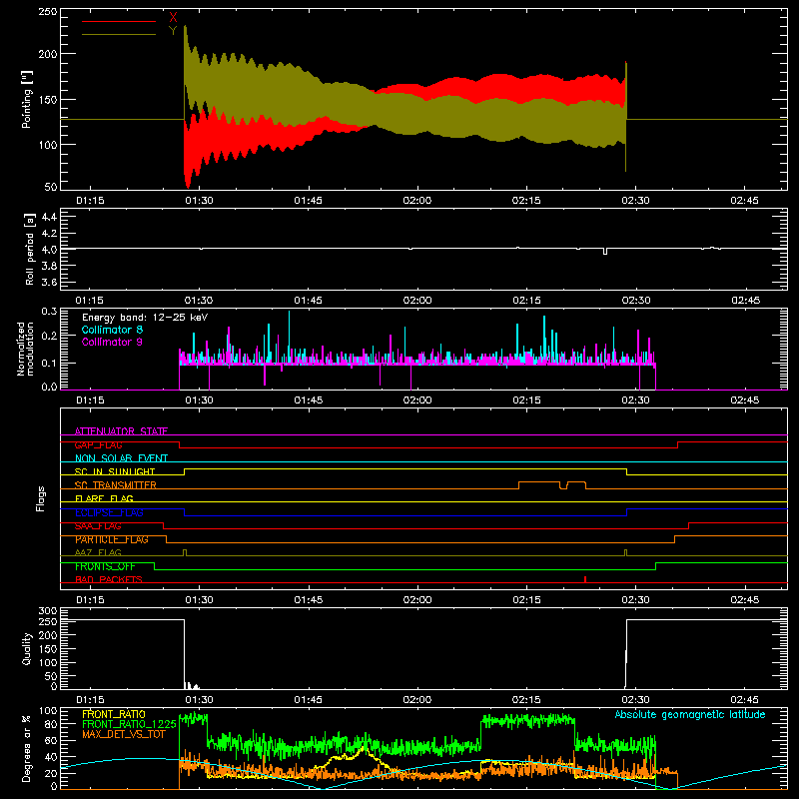The width and height of the screenshot is (799, 799).
Task: Click the 'Normalized modulation' axis title
Action: pyautogui.click(x=26, y=349)
